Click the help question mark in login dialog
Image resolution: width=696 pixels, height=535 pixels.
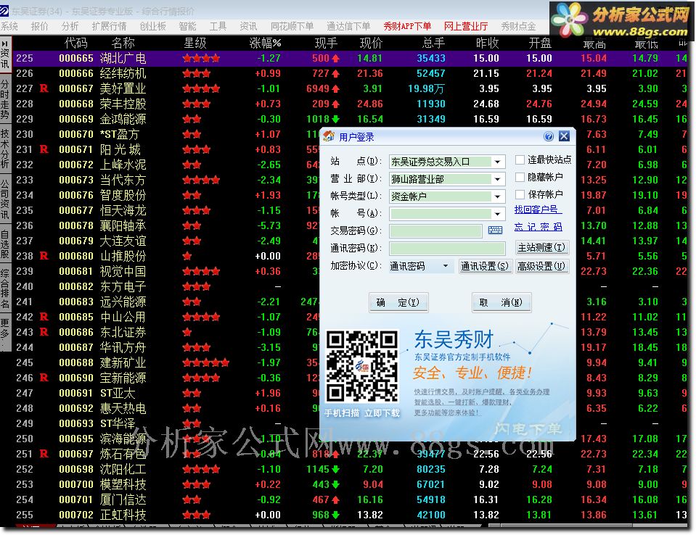click(549, 136)
